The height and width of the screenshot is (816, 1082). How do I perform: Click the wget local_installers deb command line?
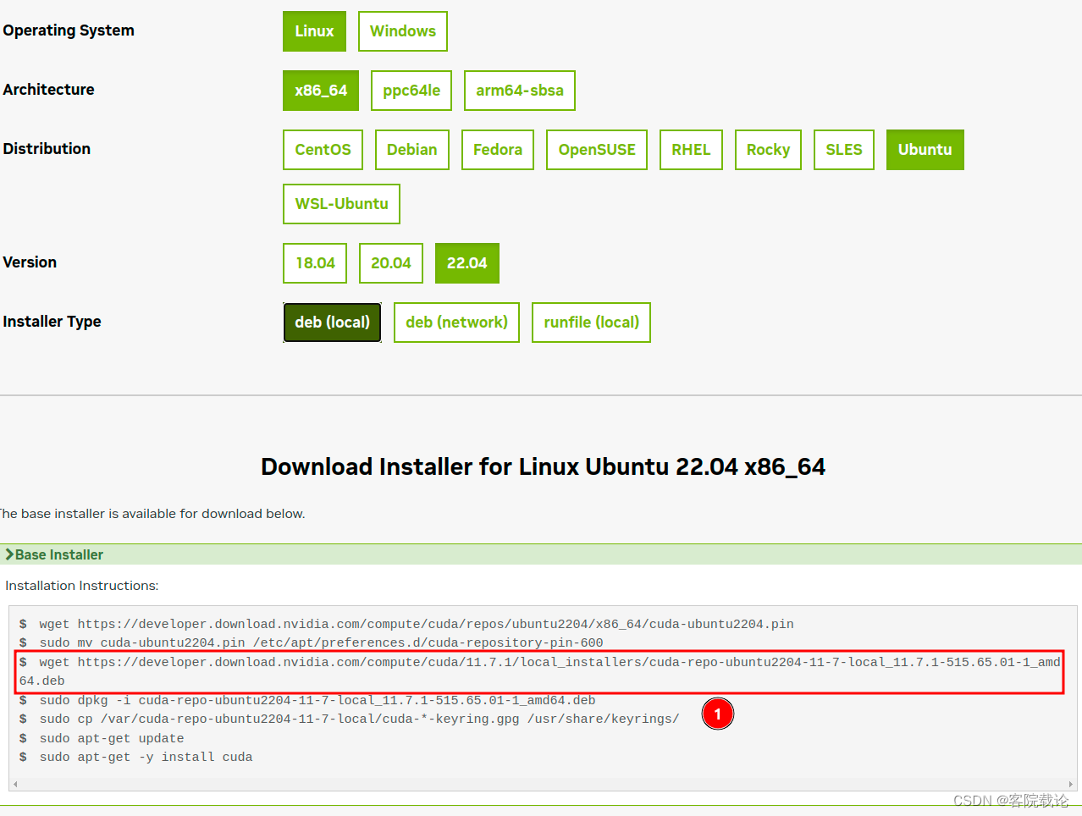(539, 671)
